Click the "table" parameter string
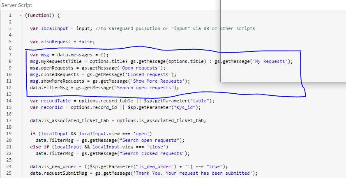The image size is (346, 178). pyautogui.click(x=200, y=101)
